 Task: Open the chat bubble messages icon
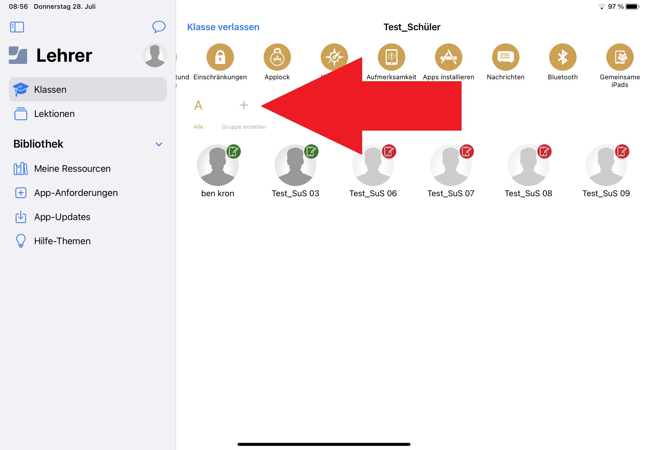point(159,27)
